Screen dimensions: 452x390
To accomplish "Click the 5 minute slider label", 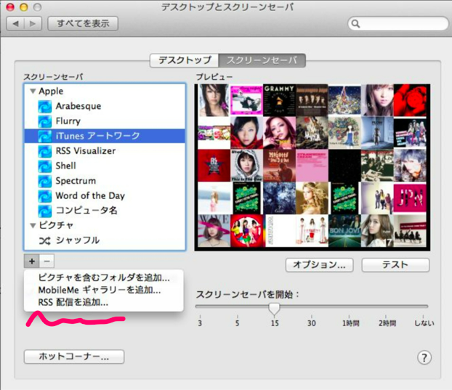I will [237, 323].
